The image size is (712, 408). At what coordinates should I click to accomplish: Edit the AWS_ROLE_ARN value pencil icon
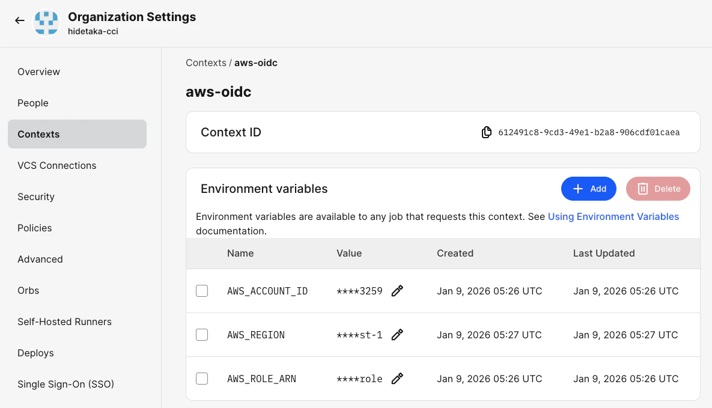point(397,379)
